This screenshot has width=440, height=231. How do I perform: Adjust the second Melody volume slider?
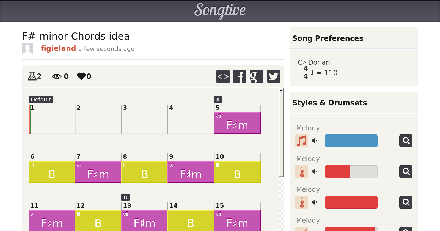pyautogui.click(x=351, y=172)
